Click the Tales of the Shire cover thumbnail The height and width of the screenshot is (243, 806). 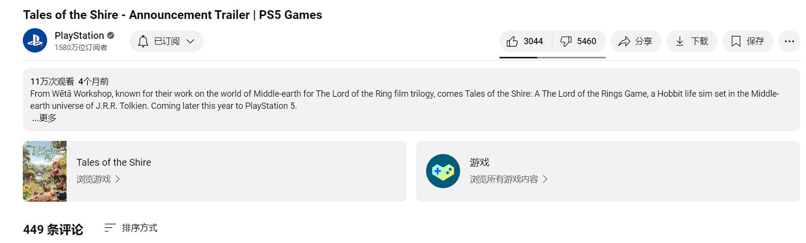(x=45, y=171)
